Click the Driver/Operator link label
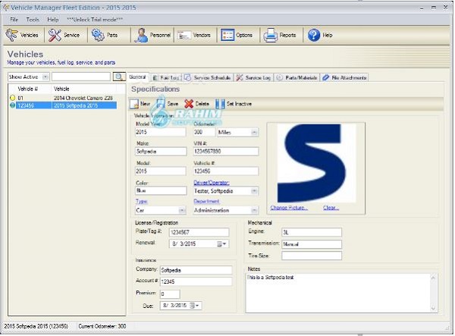The width and height of the screenshot is (455, 336). [x=212, y=183]
